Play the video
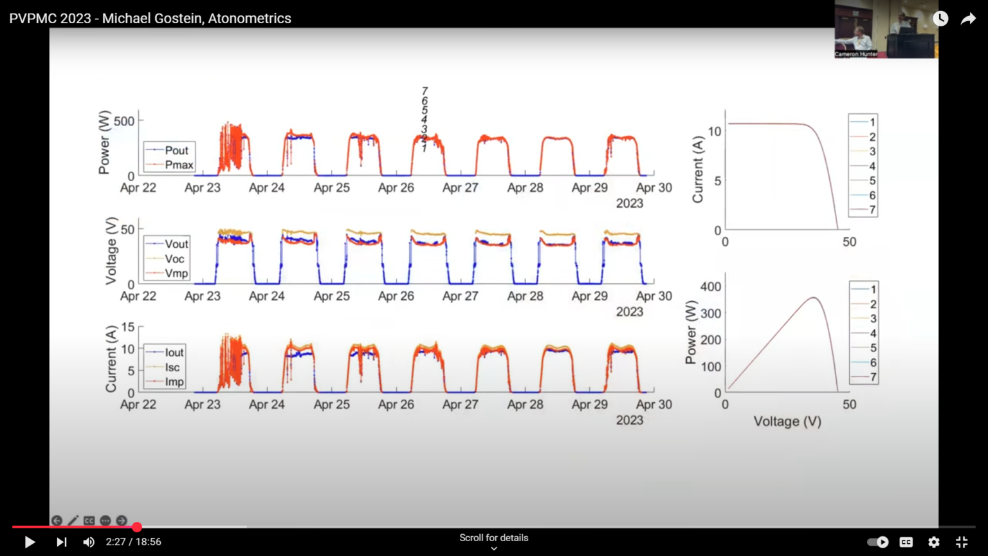This screenshot has height=556, width=988. 30,542
